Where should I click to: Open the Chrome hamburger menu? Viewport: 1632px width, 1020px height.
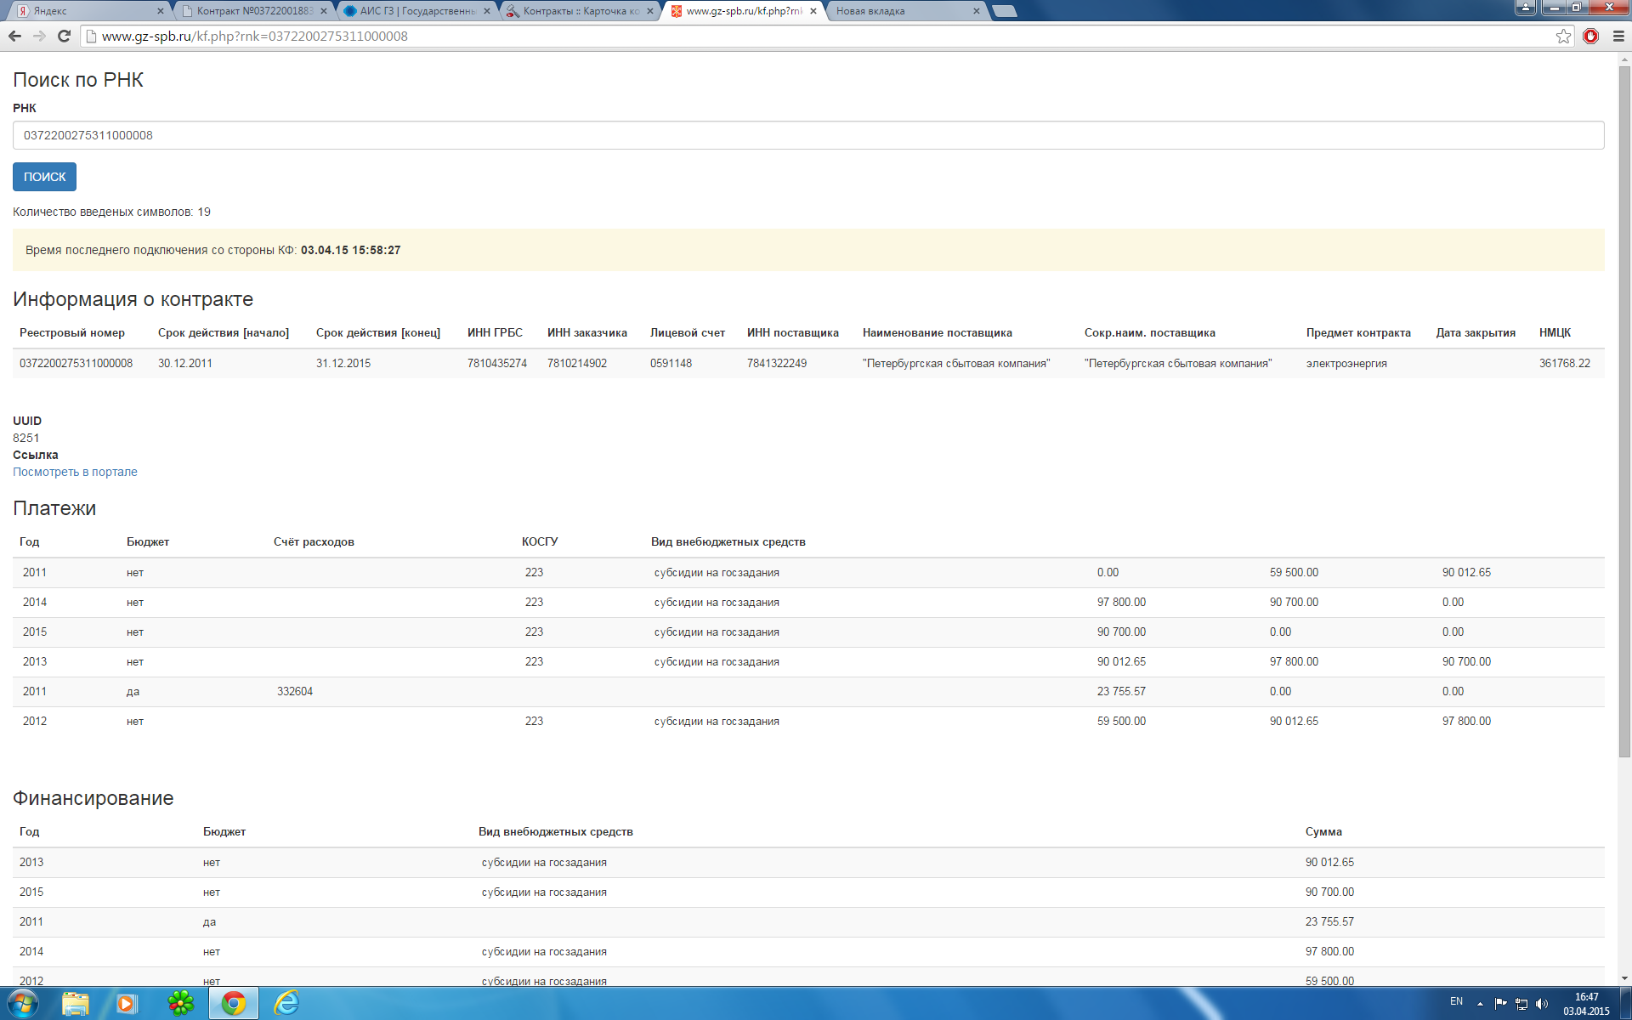coord(1618,36)
